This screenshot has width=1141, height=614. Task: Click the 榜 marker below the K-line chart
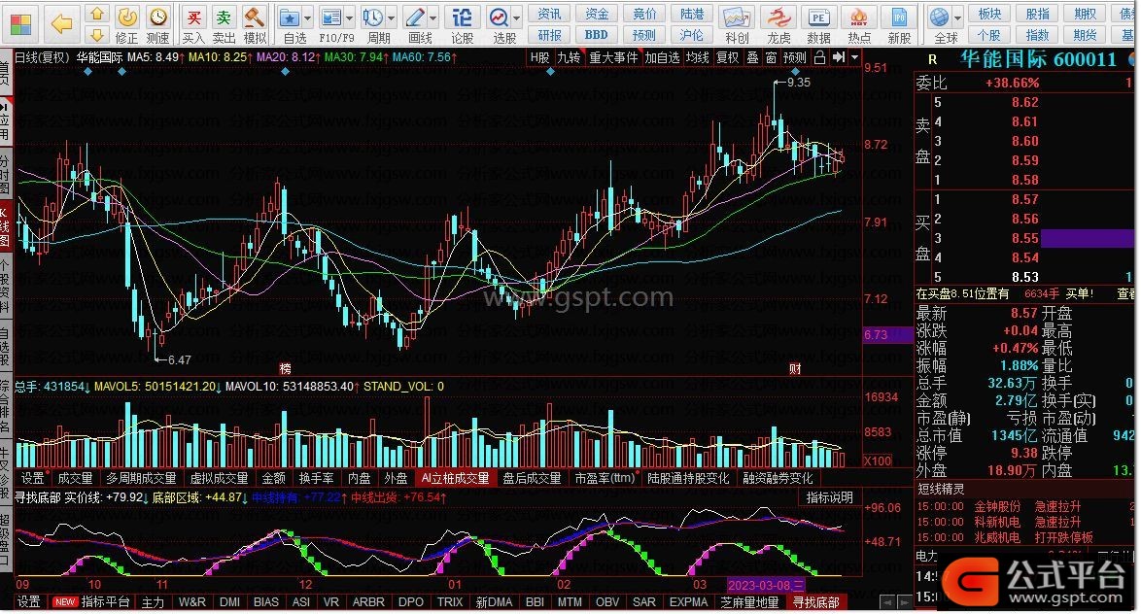[286, 369]
